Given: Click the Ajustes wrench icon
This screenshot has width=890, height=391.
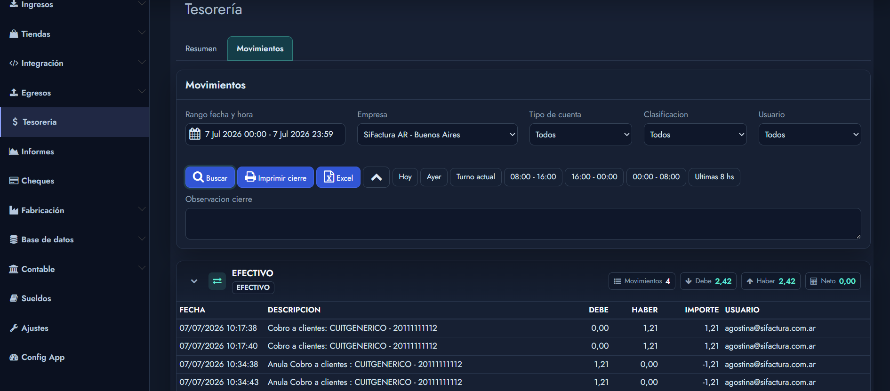Looking at the screenshot, I should click(14, 328).
